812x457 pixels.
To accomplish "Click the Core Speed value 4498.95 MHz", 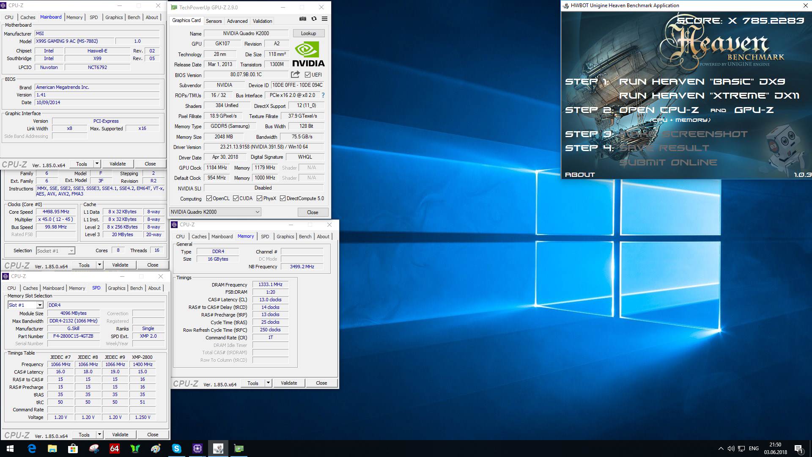I will (x=56, y=212).
